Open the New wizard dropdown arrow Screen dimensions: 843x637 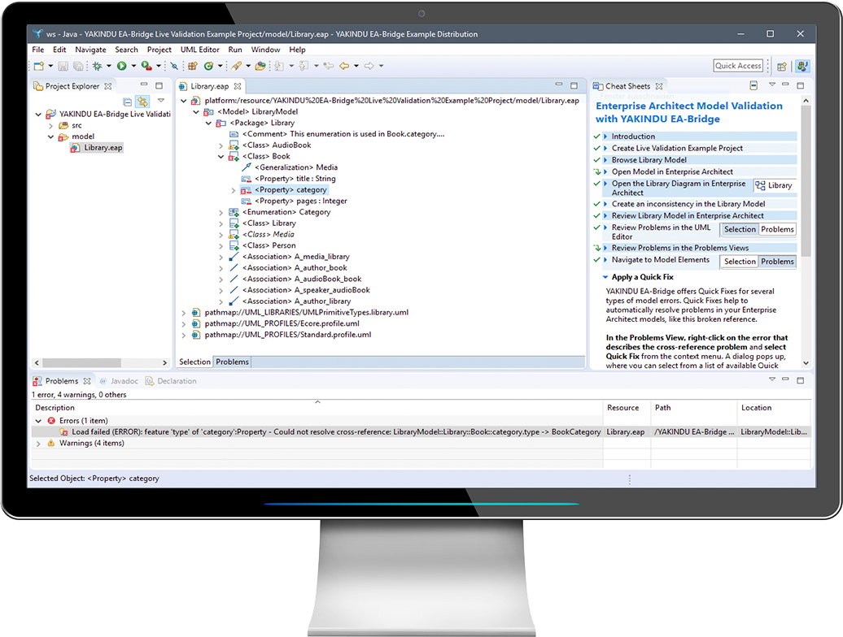click(x=50, y=66)
